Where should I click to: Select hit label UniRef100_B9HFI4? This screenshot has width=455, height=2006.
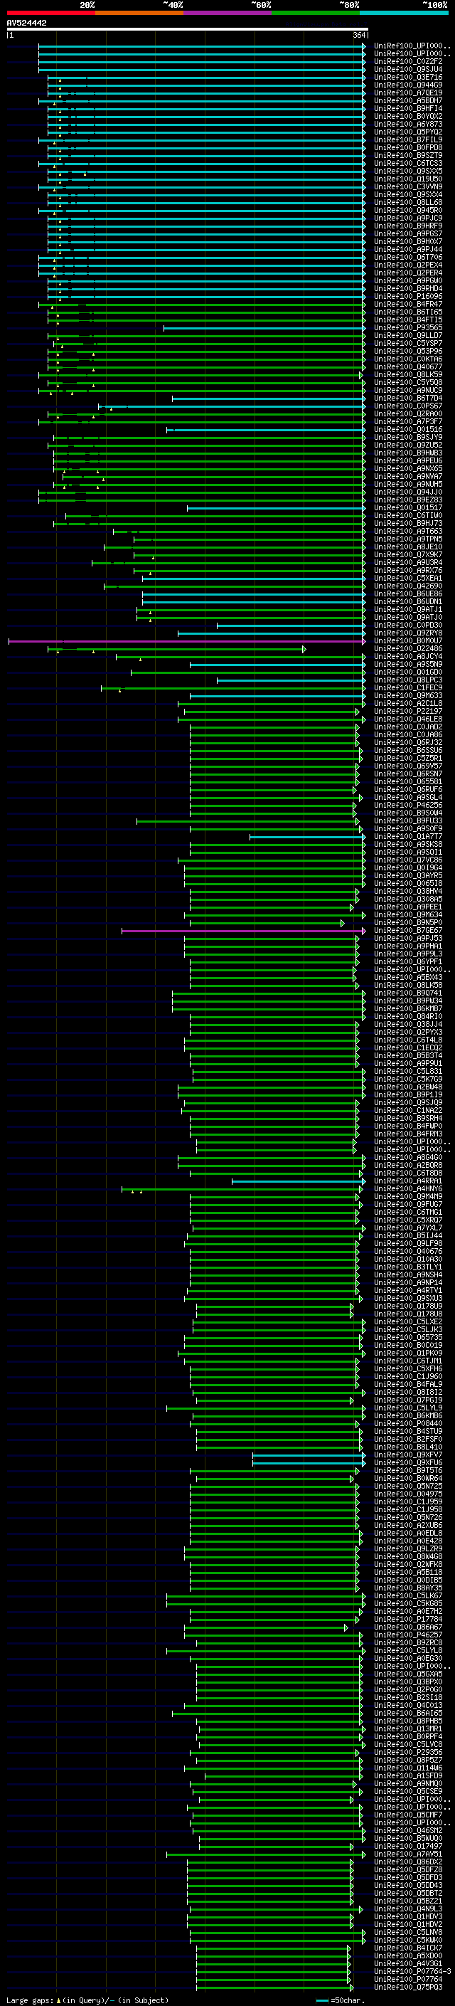click(x=408, y=108)
